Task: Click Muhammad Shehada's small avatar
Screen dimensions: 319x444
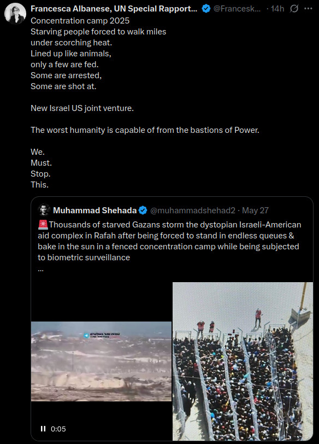Action: [44, 210]
